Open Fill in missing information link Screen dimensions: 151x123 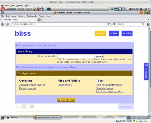(x=109, y=85)
